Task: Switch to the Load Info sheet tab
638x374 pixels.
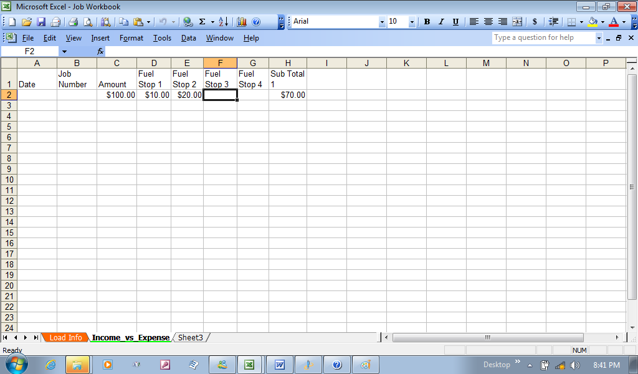Action: [x=65, y=337]
